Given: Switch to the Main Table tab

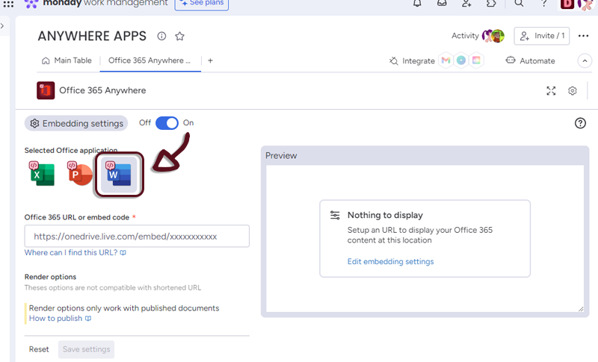Looking at the screenshot, I should (67, 60).
